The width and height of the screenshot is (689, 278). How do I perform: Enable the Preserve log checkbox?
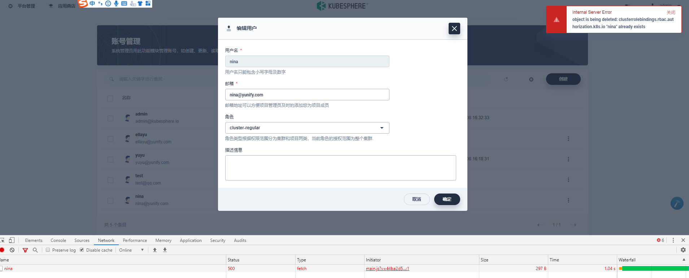tap(48, 250)
